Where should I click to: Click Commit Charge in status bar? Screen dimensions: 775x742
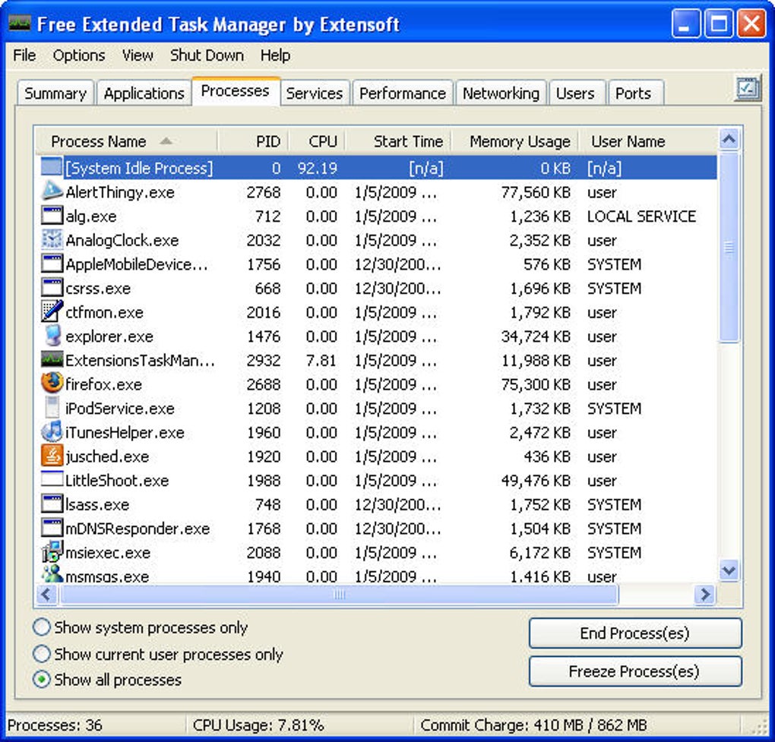click(x=533, y=725)
